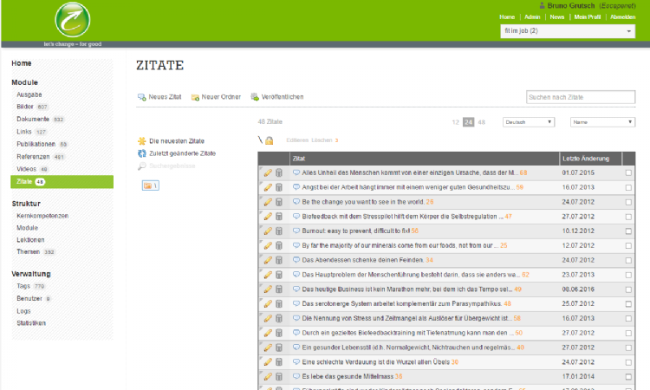The image size is (650, 390).
Task: Click the pencil edit icon for 'Alles Unheil des Menschen' quote
Action: (268, 173)
